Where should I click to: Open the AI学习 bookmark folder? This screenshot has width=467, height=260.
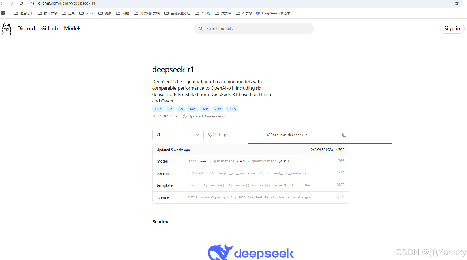click(244, 13)
